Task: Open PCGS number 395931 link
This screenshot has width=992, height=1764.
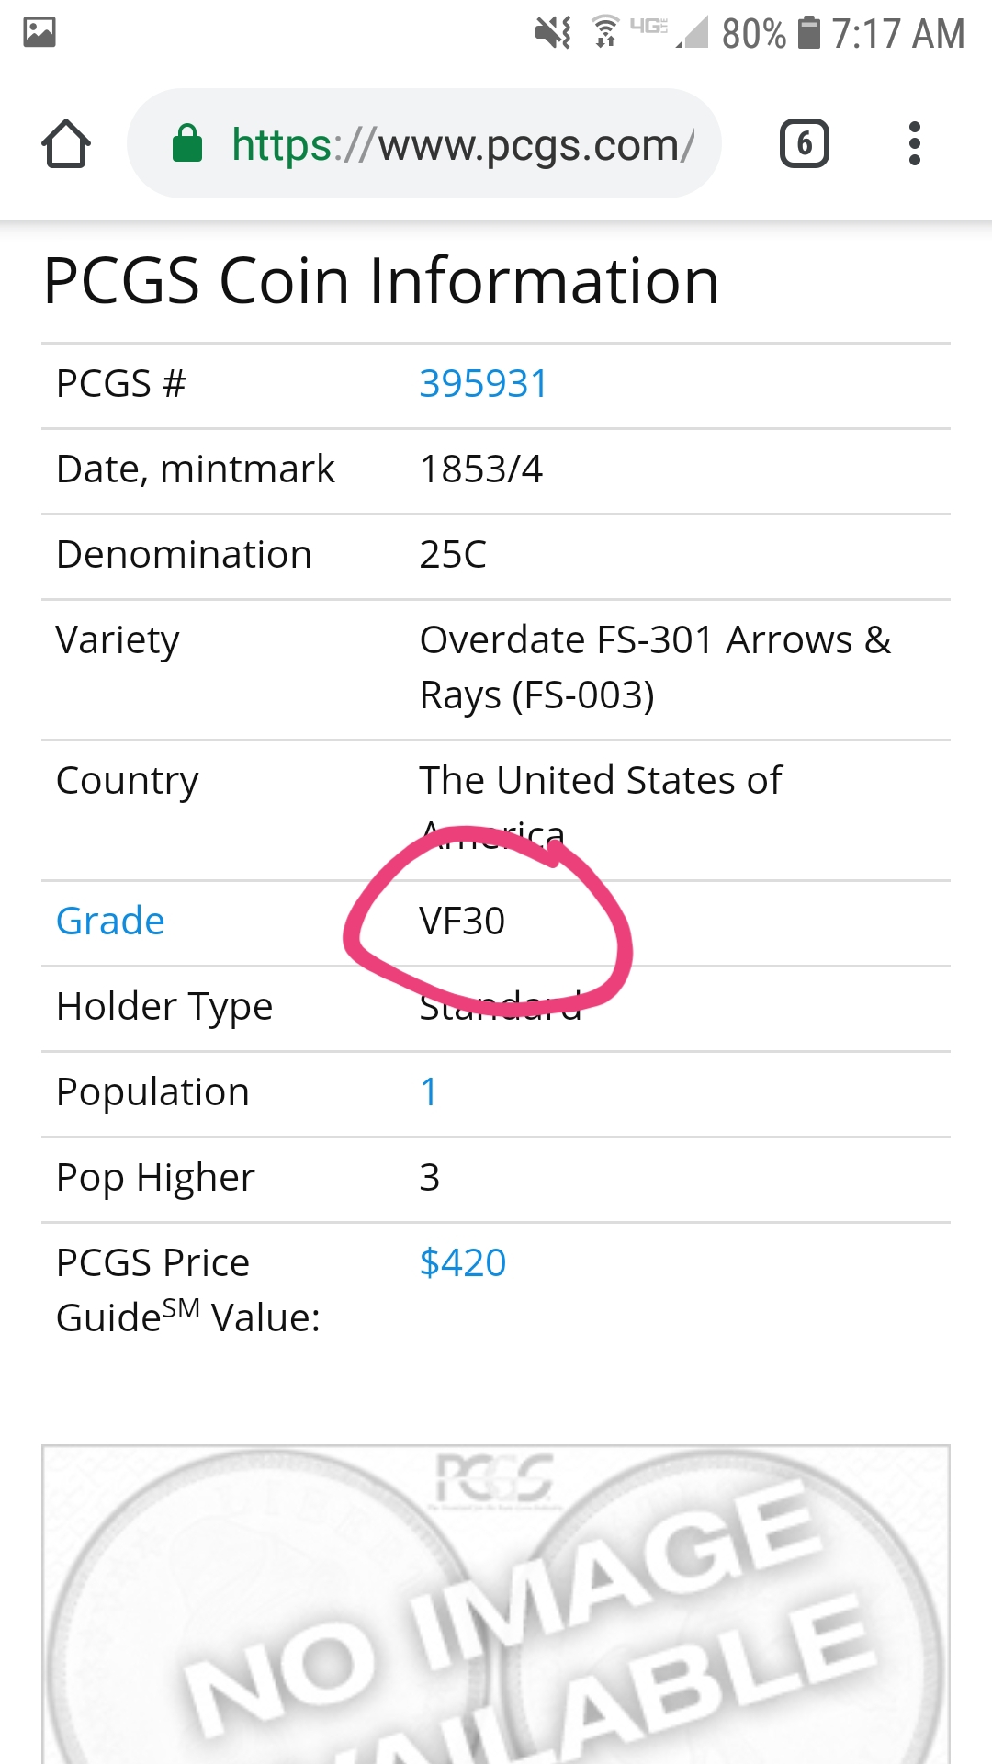Action: (x=483, y=384)
